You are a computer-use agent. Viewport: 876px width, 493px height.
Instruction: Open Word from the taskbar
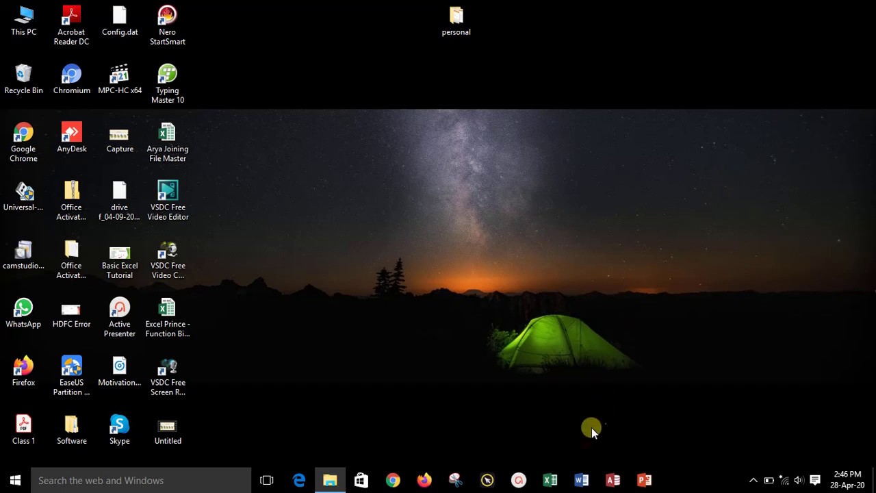[582, 480]
